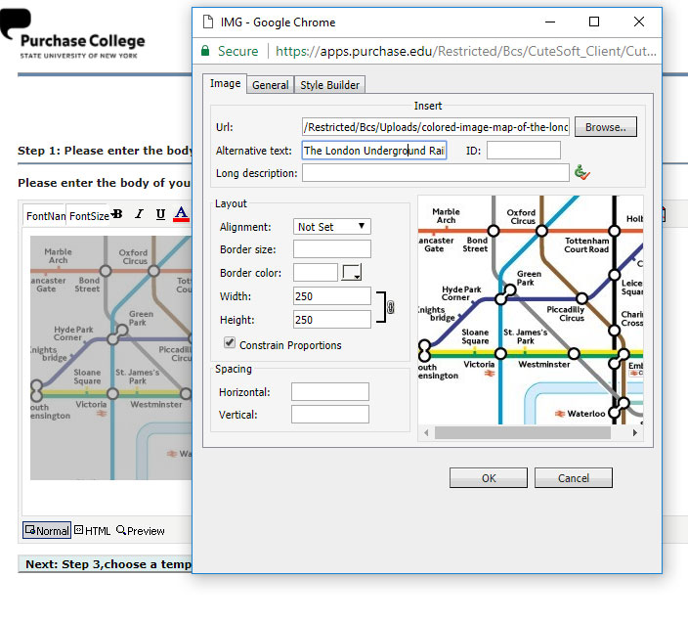688x622 pixels.
Task: Click the Cancel button
Action: (573, 477)
